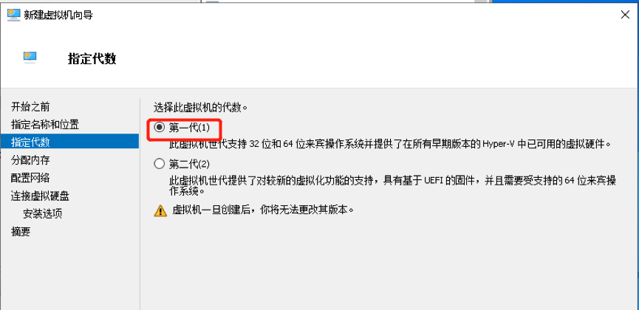Click the 新建虚拟机向导 title text

click(x=60, y=15)
